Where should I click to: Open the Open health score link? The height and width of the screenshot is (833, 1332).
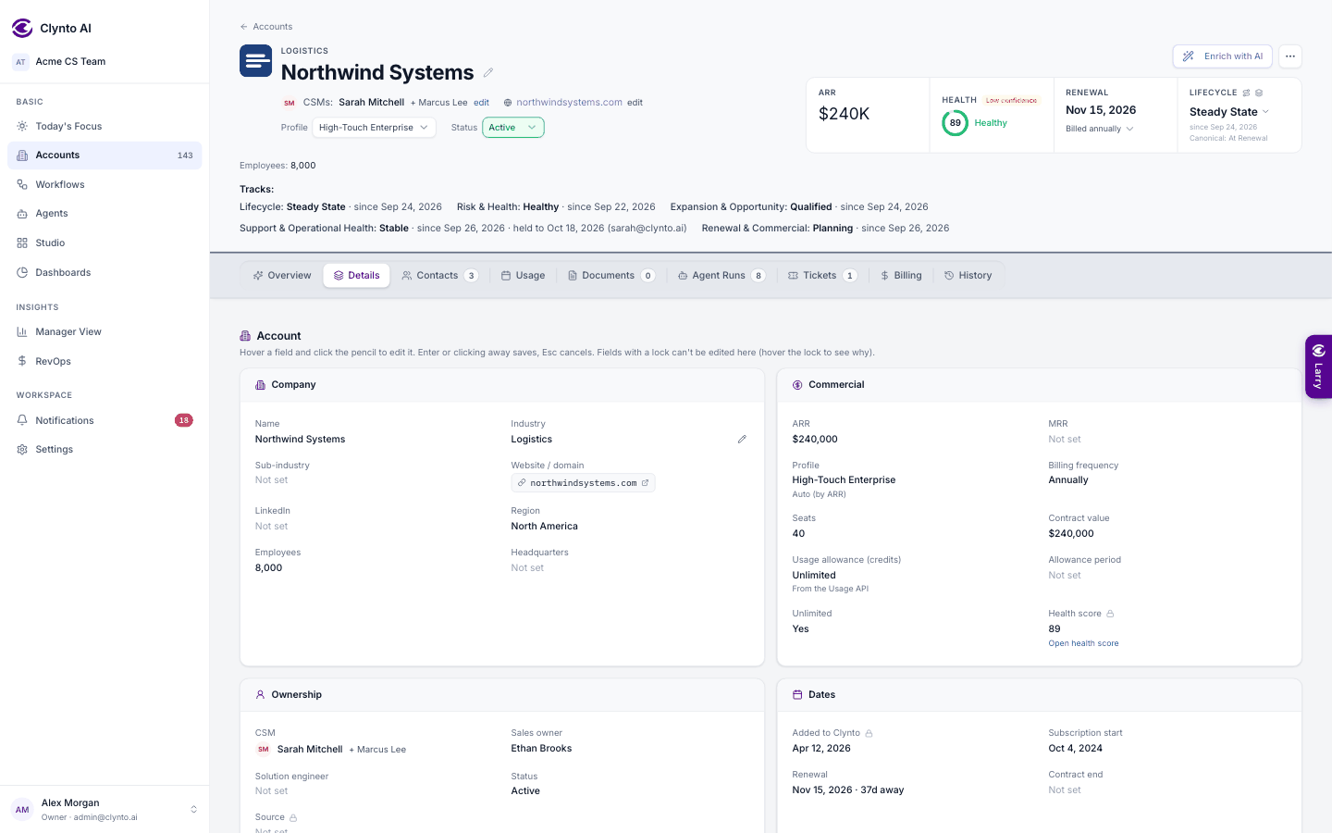pyautogui.click(x=1083, y=643)
